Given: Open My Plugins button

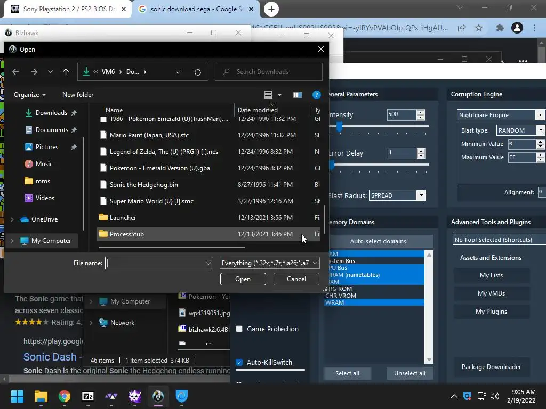Looking at the screenshot, I should [x=491, y=312].
